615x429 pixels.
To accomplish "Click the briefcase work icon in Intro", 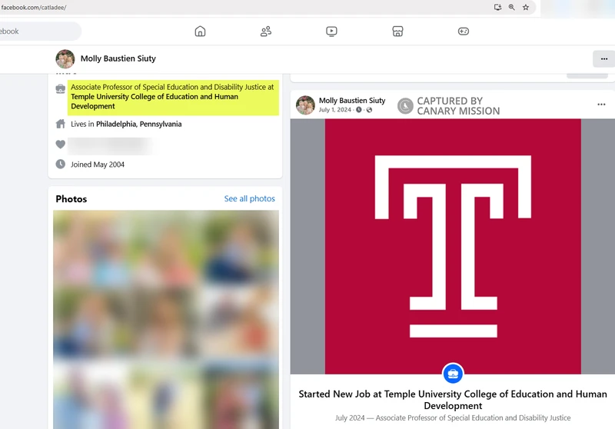I will click(61, 89).
